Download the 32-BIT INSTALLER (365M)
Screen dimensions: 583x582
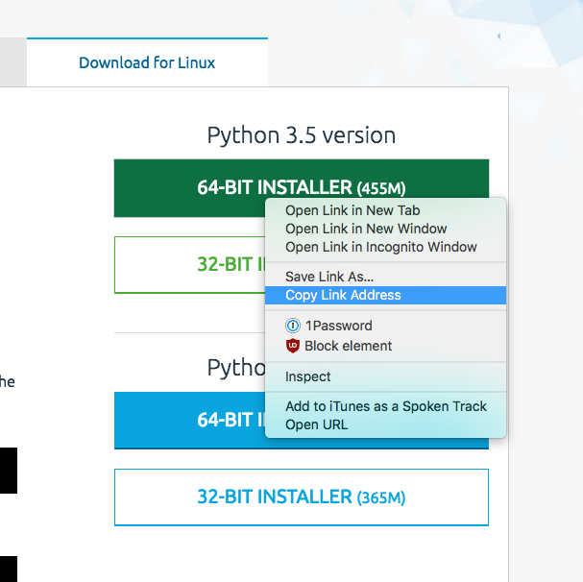click(301, 497)
